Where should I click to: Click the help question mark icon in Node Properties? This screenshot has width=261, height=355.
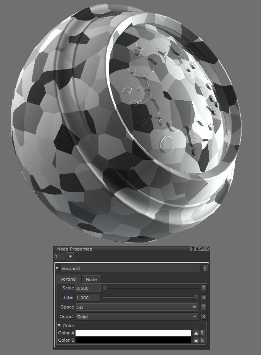[x=193, y=249]
